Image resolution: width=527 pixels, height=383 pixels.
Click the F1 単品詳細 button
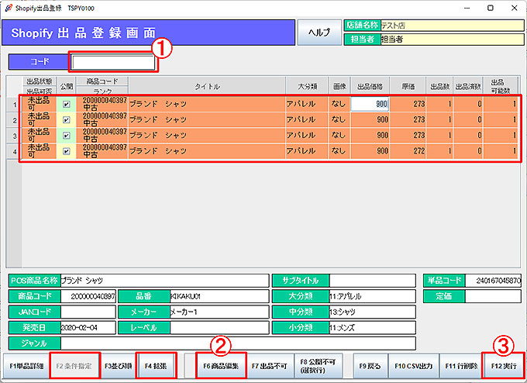(x=26, y=366)
